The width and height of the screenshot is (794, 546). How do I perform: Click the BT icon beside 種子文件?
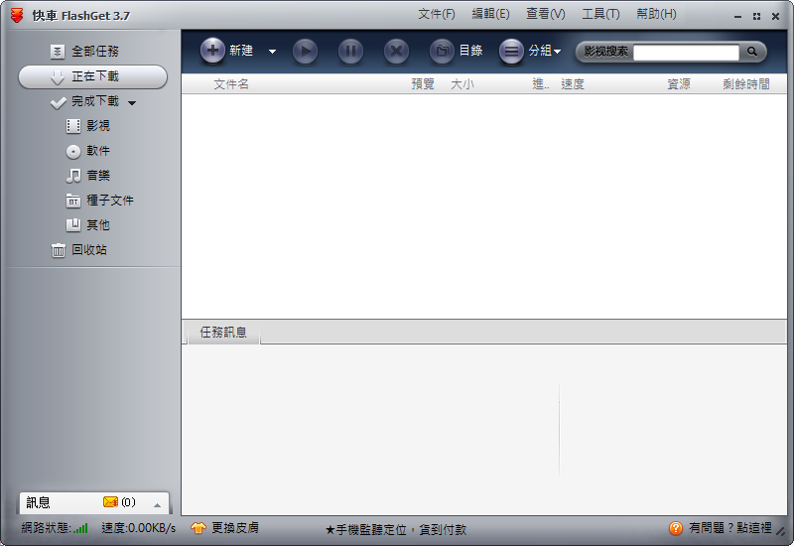point(73,202)
